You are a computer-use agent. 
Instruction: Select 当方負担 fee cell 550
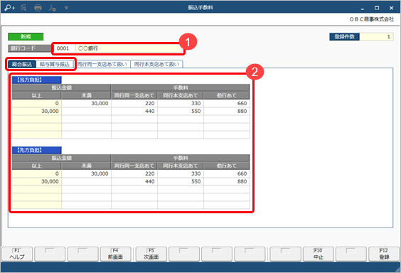pos(181,111)
